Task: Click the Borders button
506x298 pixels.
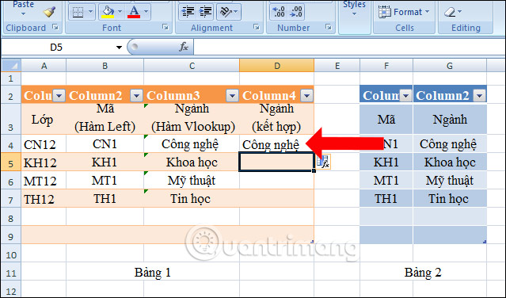Action: tap(78, 12)
